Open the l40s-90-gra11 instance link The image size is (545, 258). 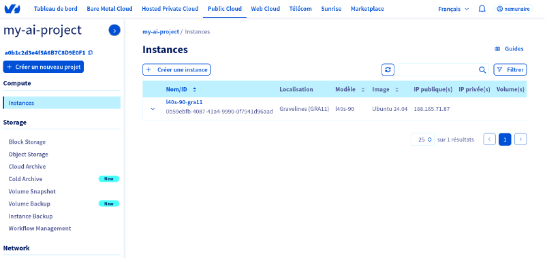click(x=184, y=102)
